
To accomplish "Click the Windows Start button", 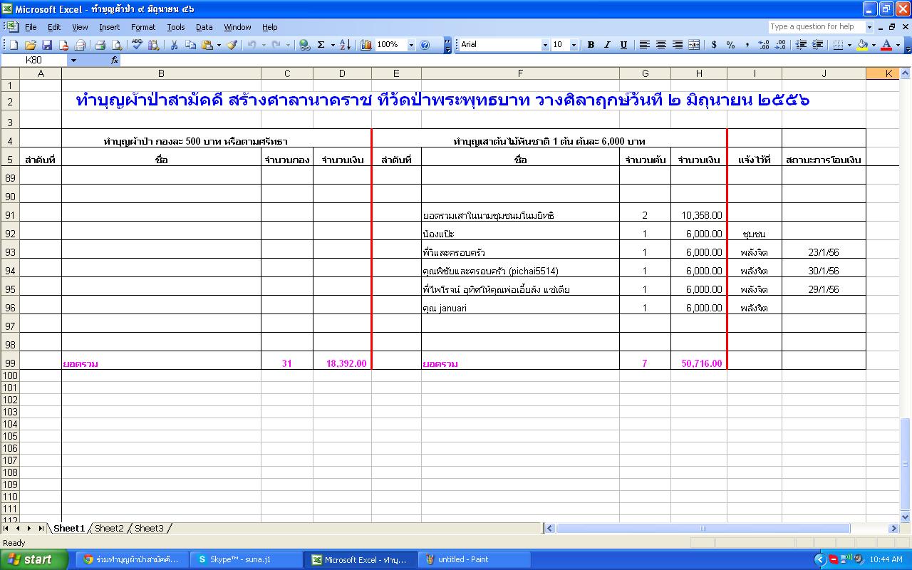I will (34, 559).
